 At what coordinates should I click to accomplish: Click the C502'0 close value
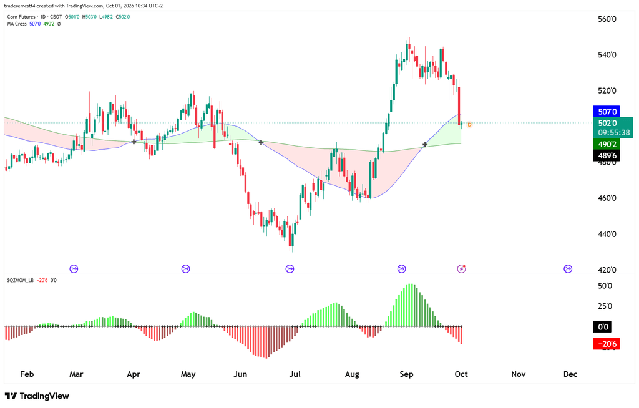tap(123, 17)
